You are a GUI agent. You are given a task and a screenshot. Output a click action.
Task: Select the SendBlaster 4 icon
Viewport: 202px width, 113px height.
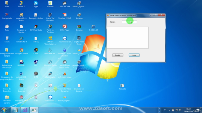point(21,40)
